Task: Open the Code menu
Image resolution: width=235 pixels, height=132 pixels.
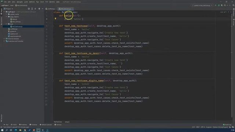Action: pos(26,2)
